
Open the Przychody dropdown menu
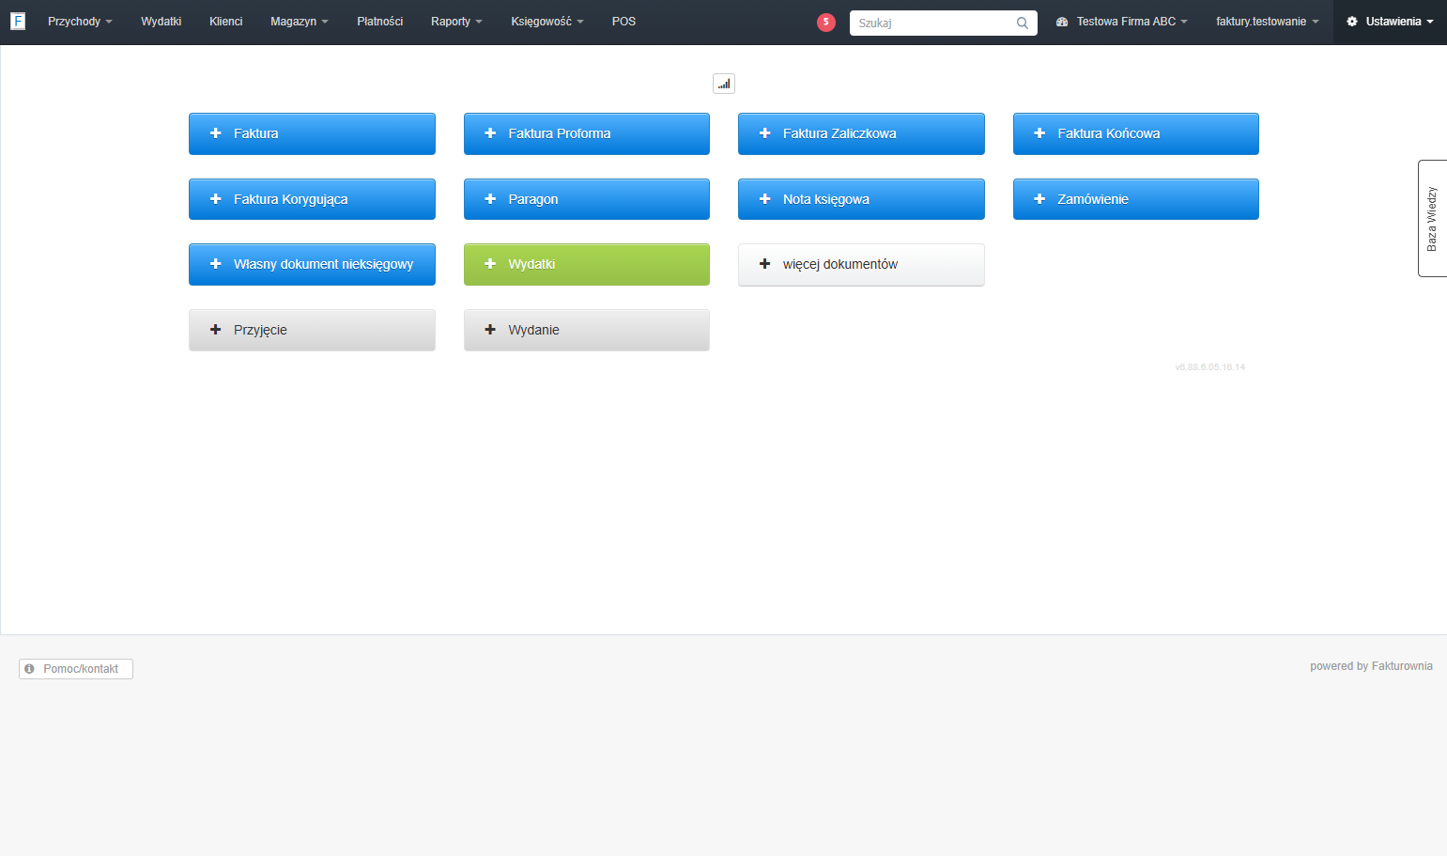coord(80,22)
